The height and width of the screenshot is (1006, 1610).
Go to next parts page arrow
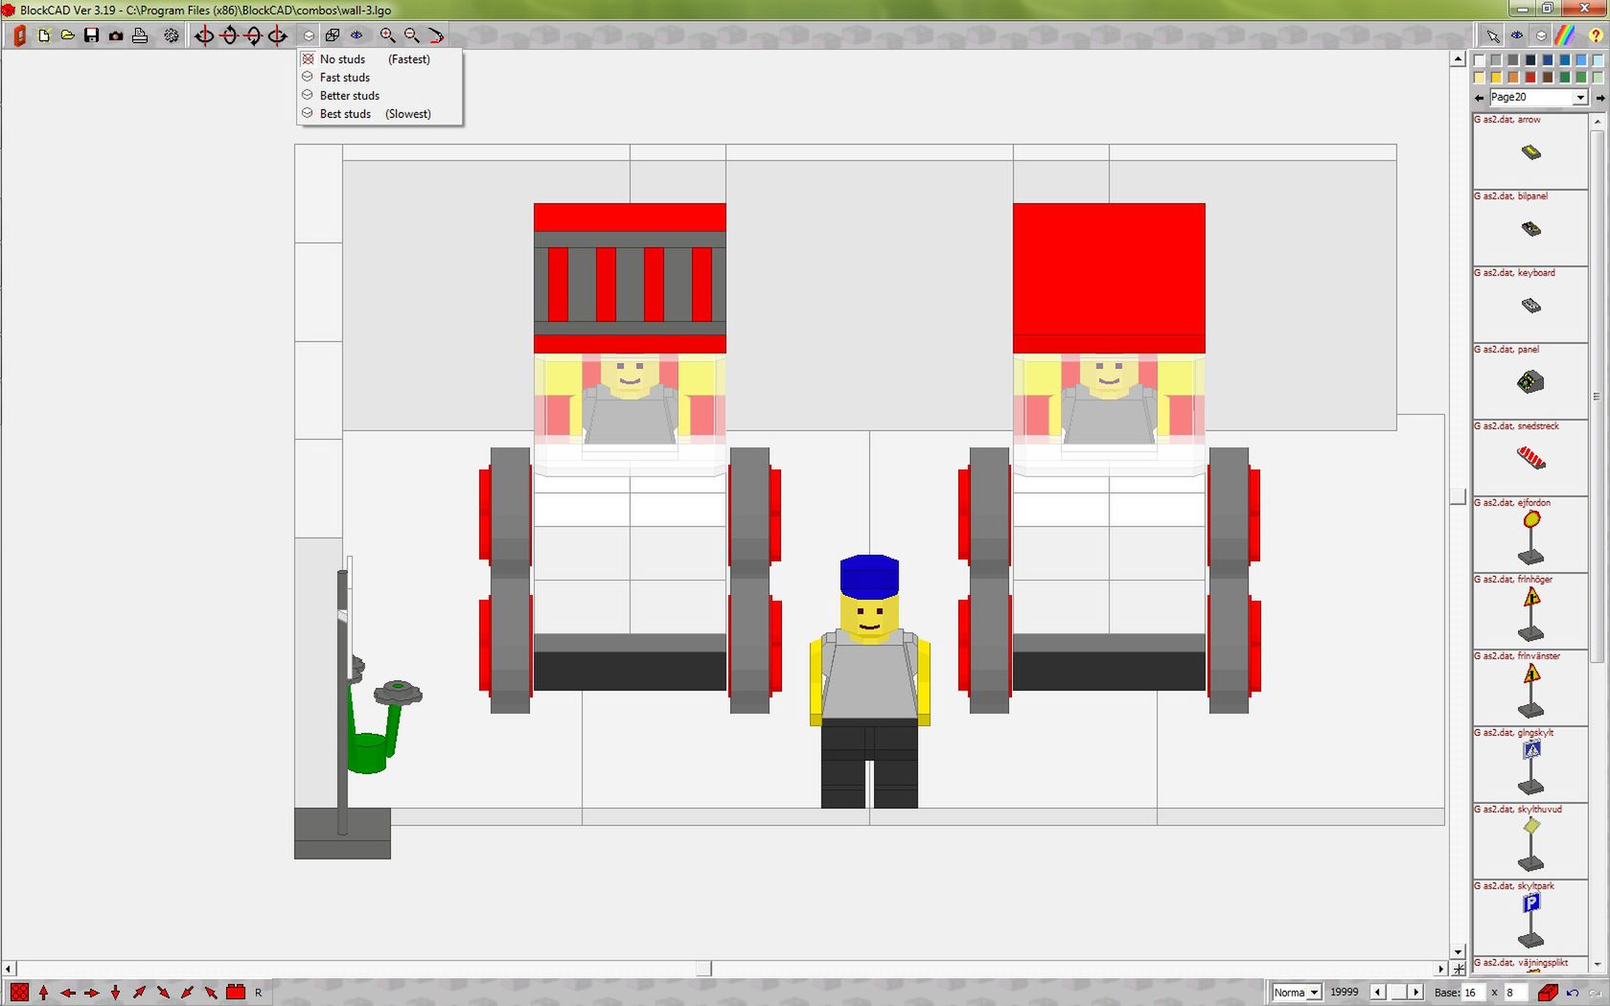coord(1600,98)
